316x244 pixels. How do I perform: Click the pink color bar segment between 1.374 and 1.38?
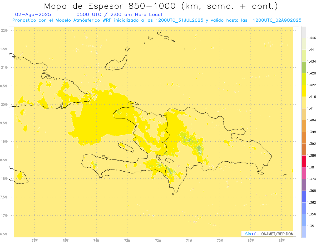(x=304, y=173)
